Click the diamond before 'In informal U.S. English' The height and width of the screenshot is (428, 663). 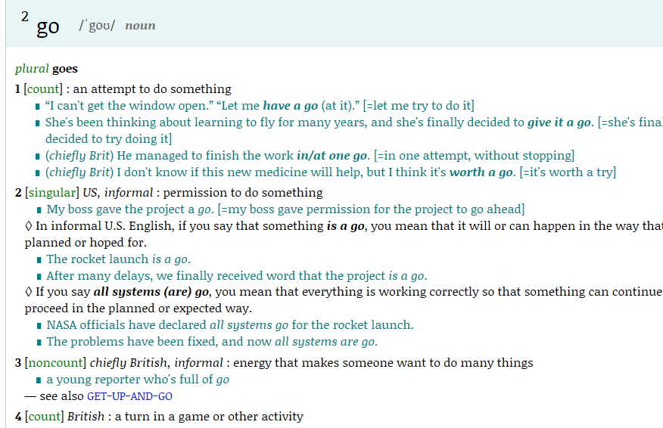click(29, 226)
